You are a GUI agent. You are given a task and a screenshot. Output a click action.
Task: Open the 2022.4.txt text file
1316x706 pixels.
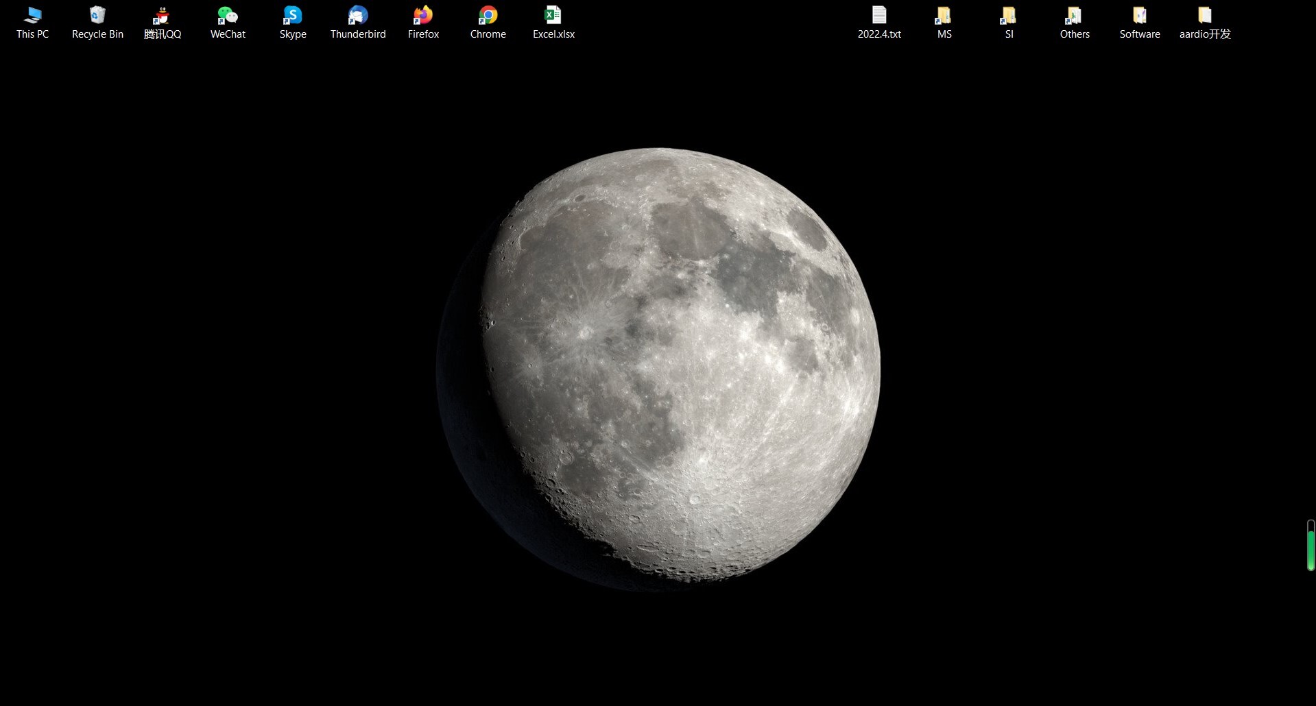(x=880, y=15)
